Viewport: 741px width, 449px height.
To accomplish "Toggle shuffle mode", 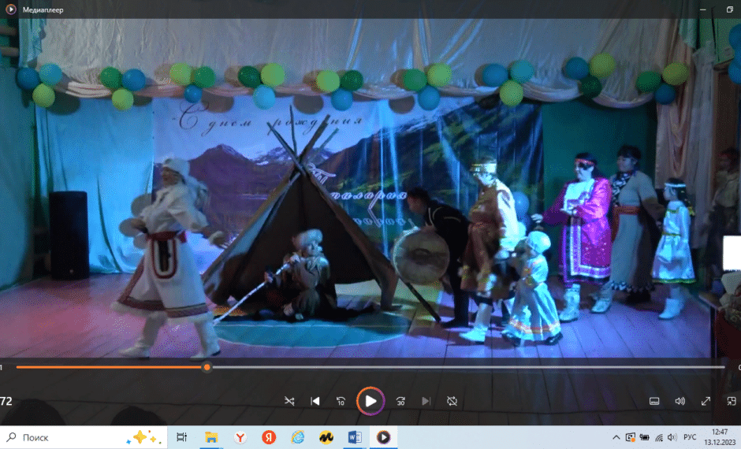I will pos(289,401).
